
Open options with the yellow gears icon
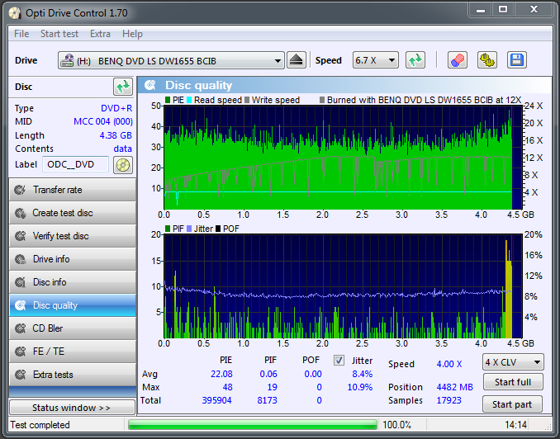coord(487,60)
